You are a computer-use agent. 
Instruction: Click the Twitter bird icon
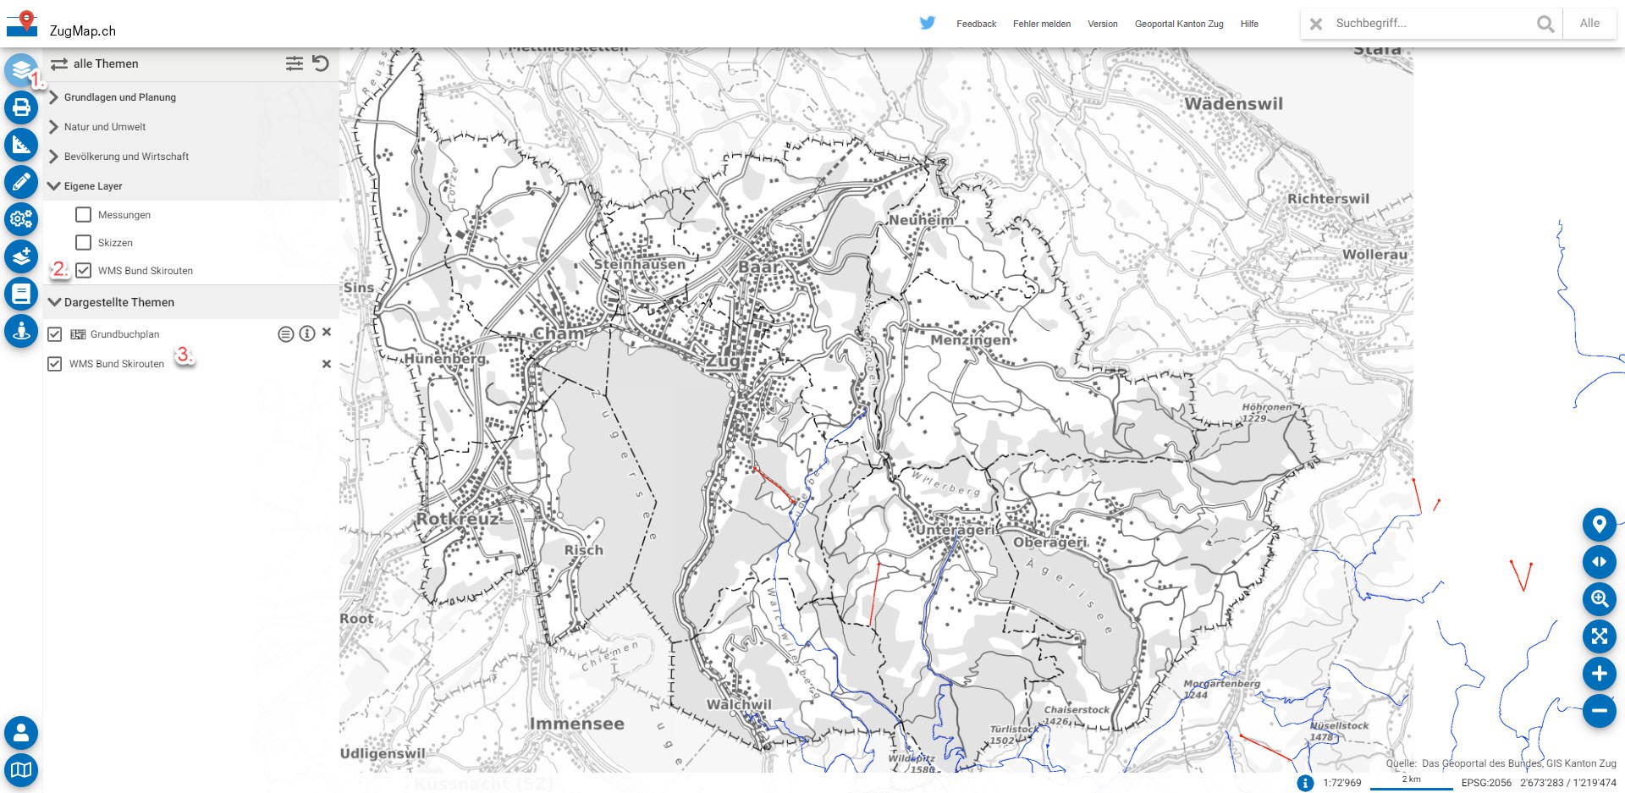click(x=928, y=23)
